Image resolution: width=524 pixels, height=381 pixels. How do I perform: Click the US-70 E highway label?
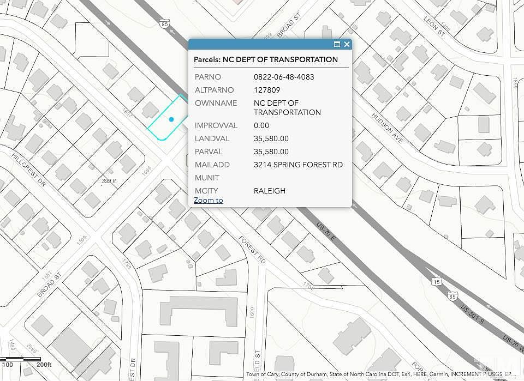(325, 231)
